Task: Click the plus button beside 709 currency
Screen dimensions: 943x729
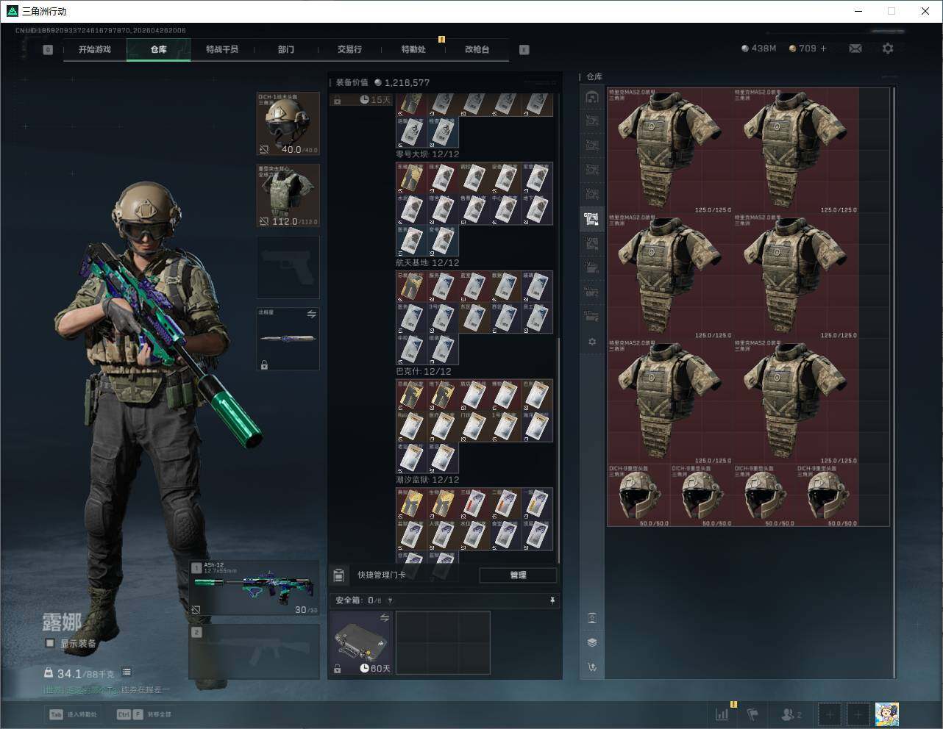Action: pos(823,49)
